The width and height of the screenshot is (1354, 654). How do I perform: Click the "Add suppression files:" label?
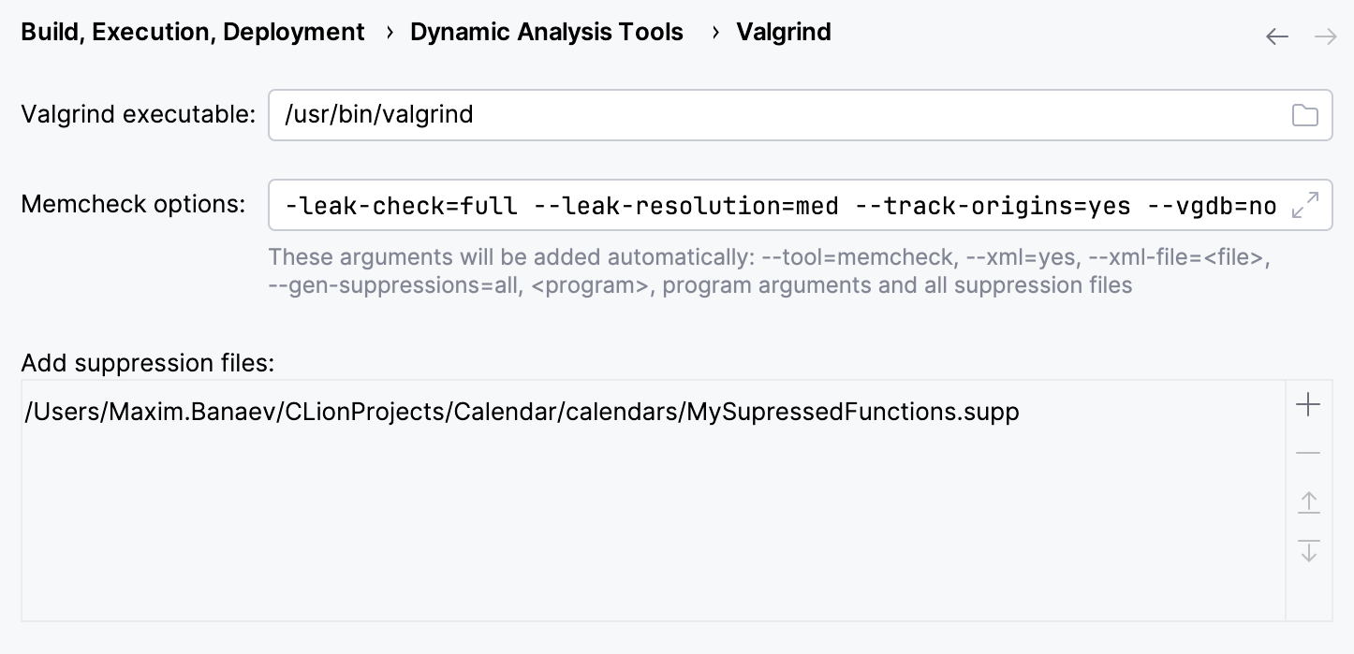point(147,362)
